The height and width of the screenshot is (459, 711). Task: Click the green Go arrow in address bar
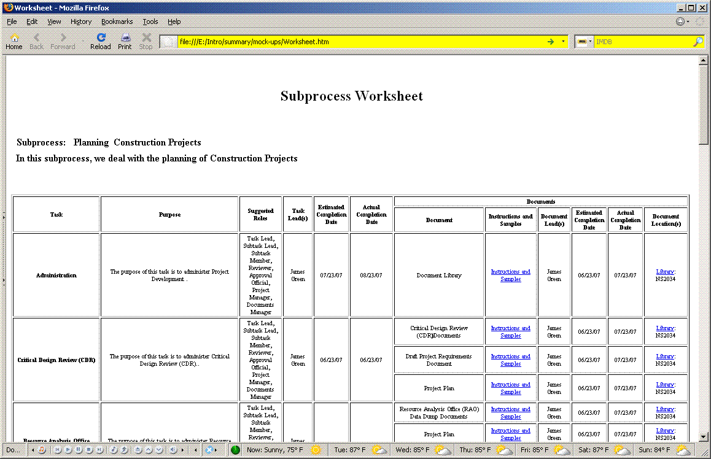(551, 42)
